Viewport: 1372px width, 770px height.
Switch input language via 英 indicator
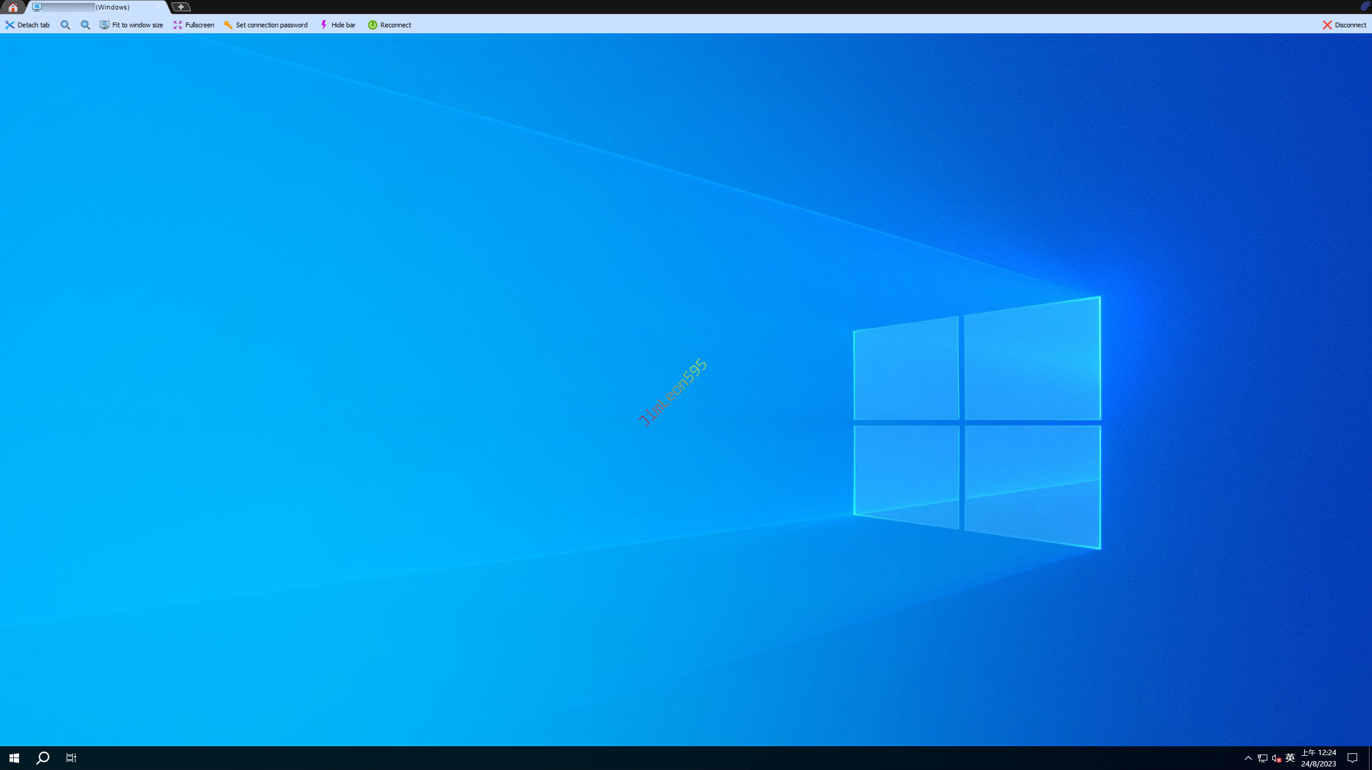pyautogui.click(x=1290, y=758)
